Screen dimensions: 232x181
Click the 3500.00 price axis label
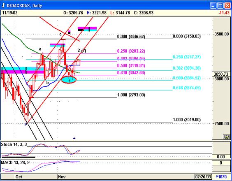point(221,34)
